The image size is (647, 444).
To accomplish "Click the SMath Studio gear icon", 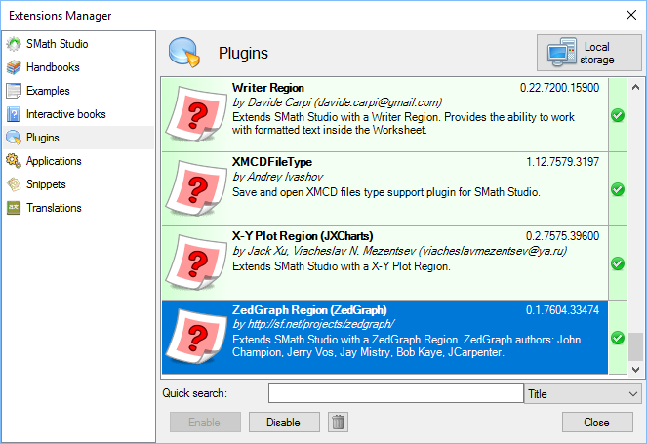I will [x=14, y=44].
